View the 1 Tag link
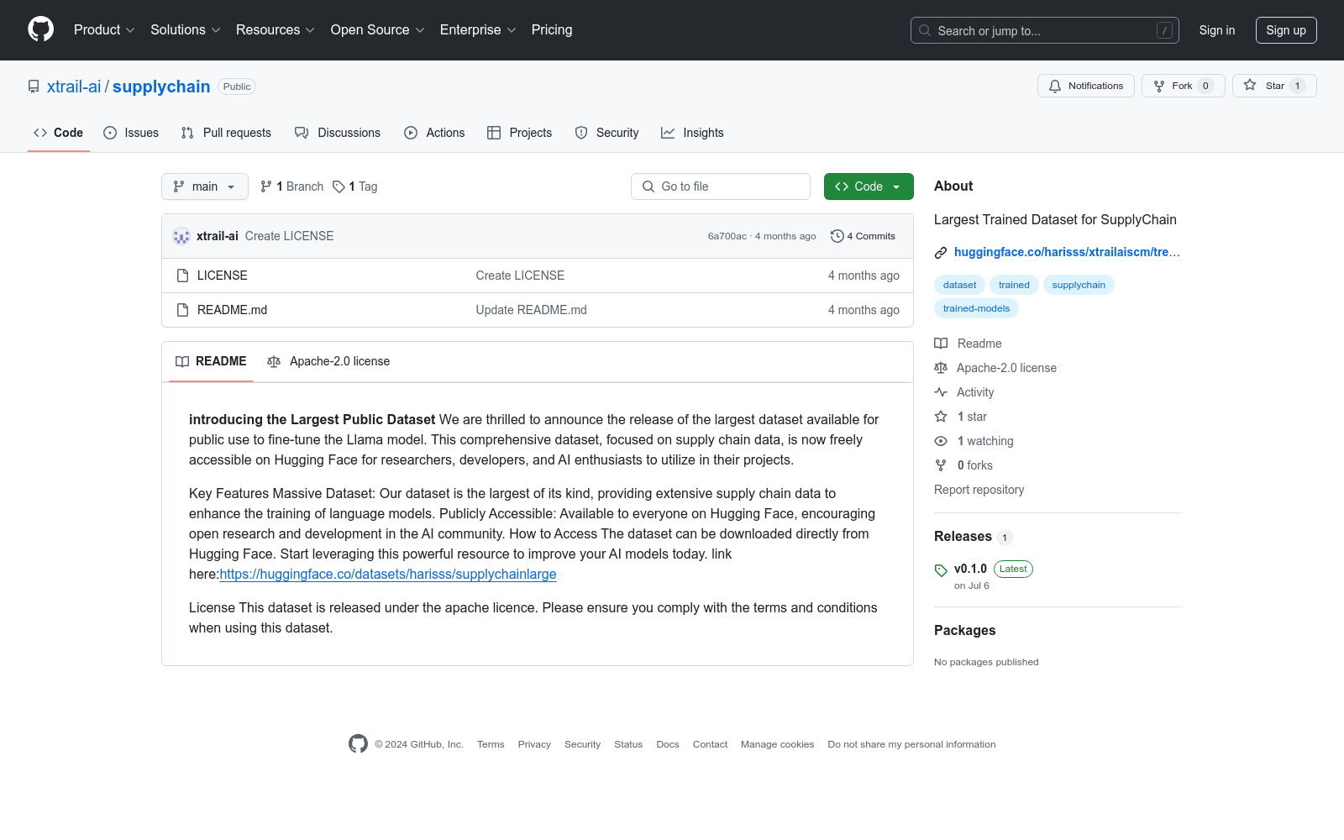 tap(355, 186)
